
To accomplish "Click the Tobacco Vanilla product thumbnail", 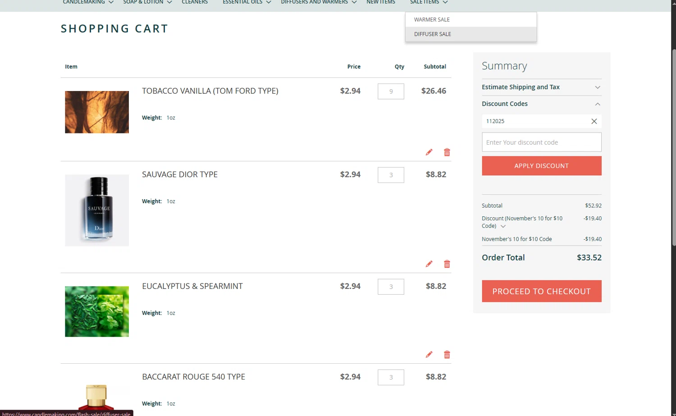I will click(x=97, y=112).
